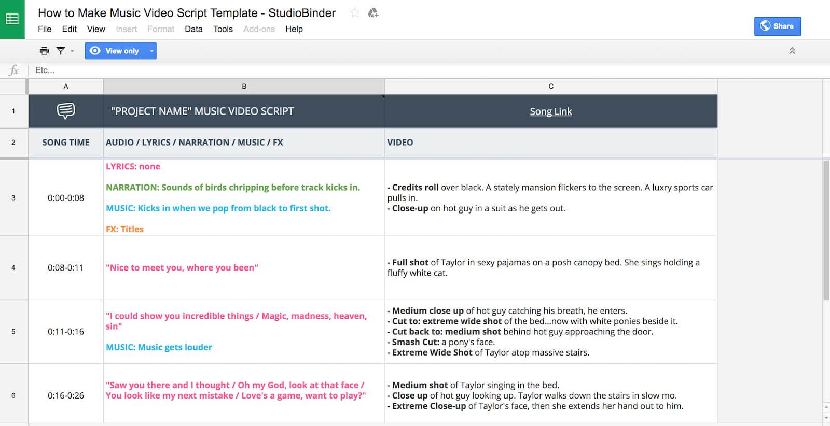Screen dimensions: 830x426
Task: Star this spreadsheet document
Action: [355, 13]
